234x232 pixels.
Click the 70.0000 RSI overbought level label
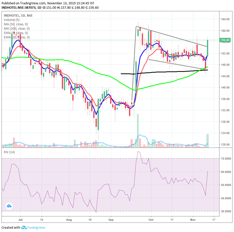(226, 159)
